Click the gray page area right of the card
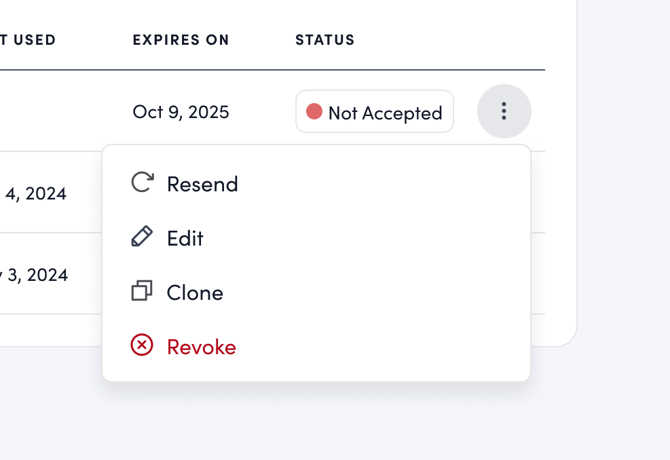The height and width of the screenshot is (460, 670). (623, 204)
